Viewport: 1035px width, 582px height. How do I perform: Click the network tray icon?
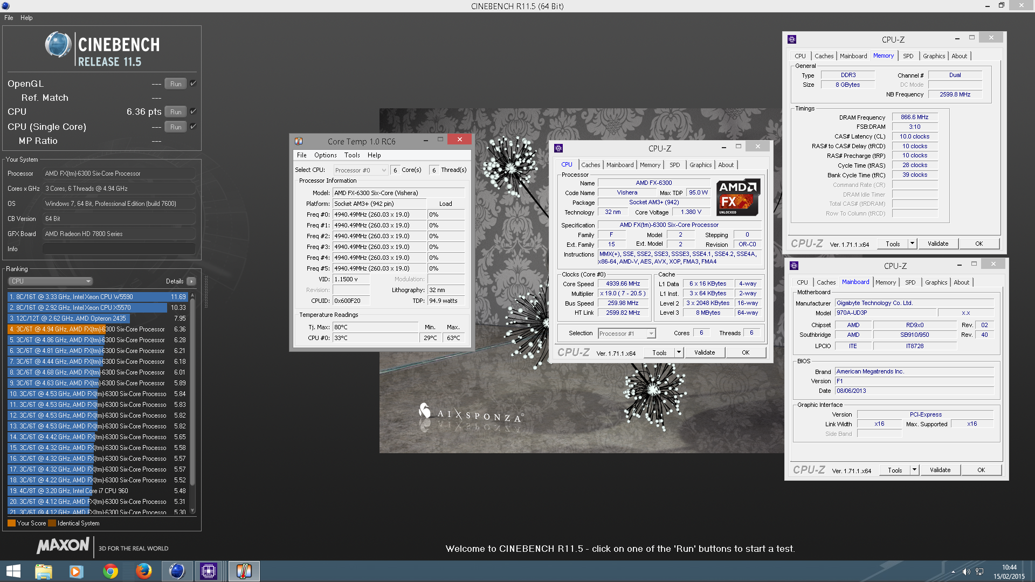click(x=979, y=572)
